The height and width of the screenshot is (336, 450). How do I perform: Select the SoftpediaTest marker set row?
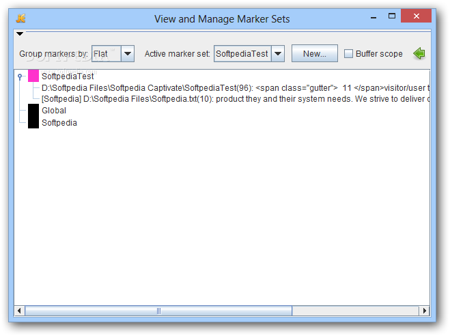68,76
